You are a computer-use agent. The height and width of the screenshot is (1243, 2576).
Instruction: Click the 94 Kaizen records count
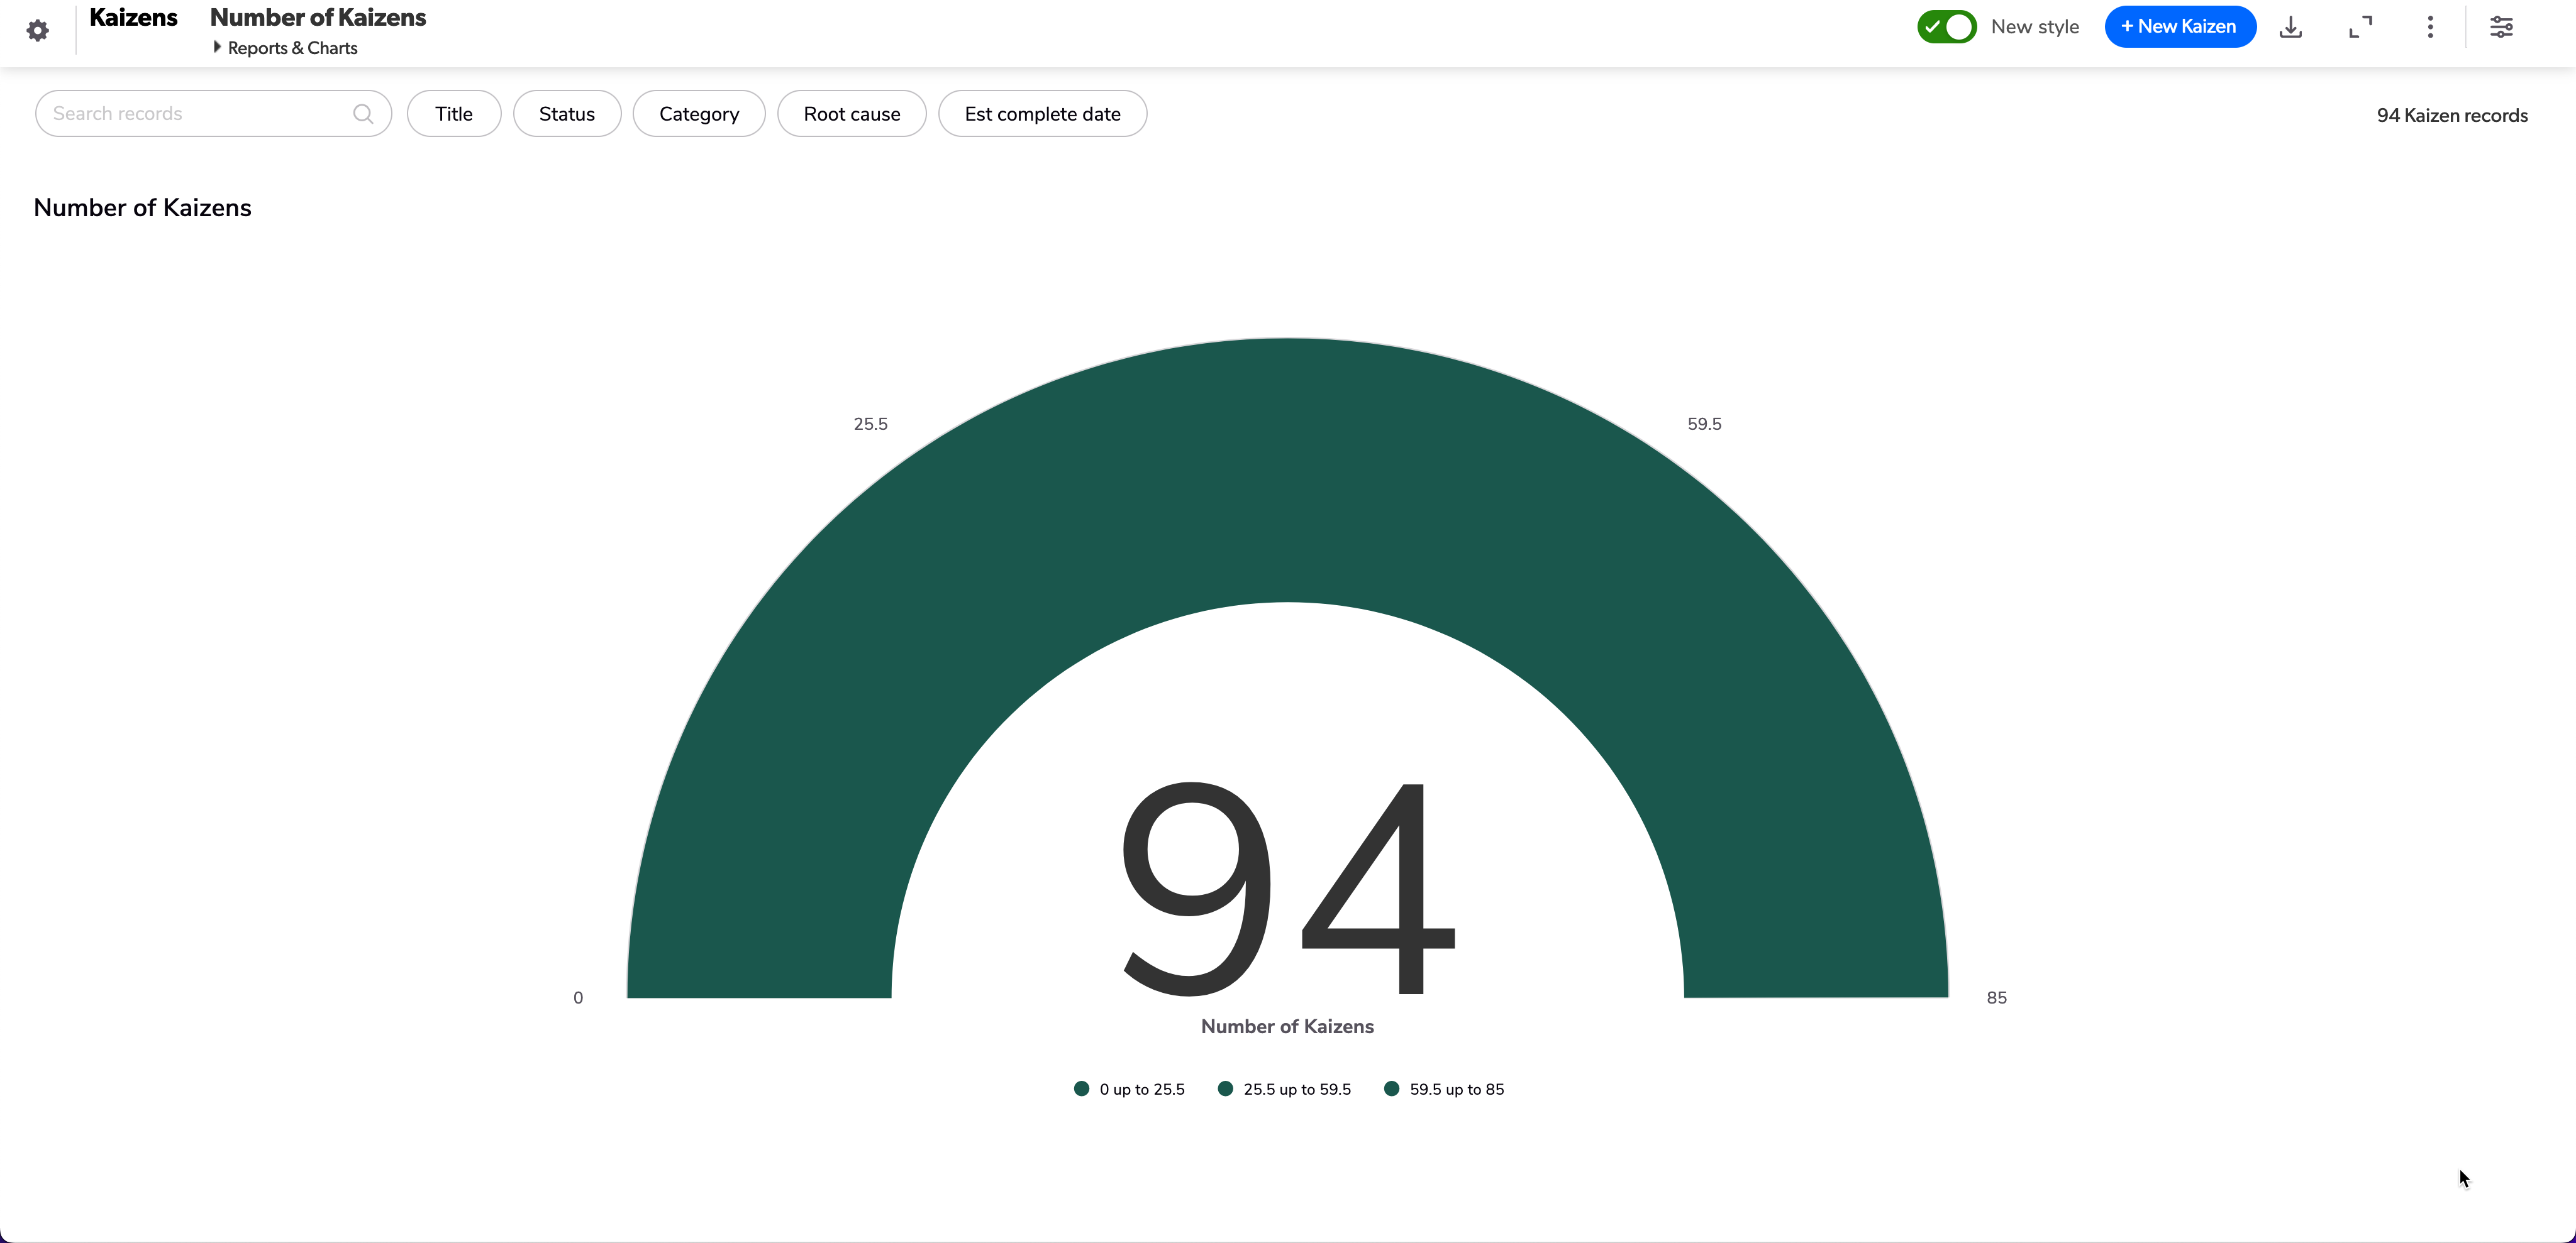coord(2452,116)
